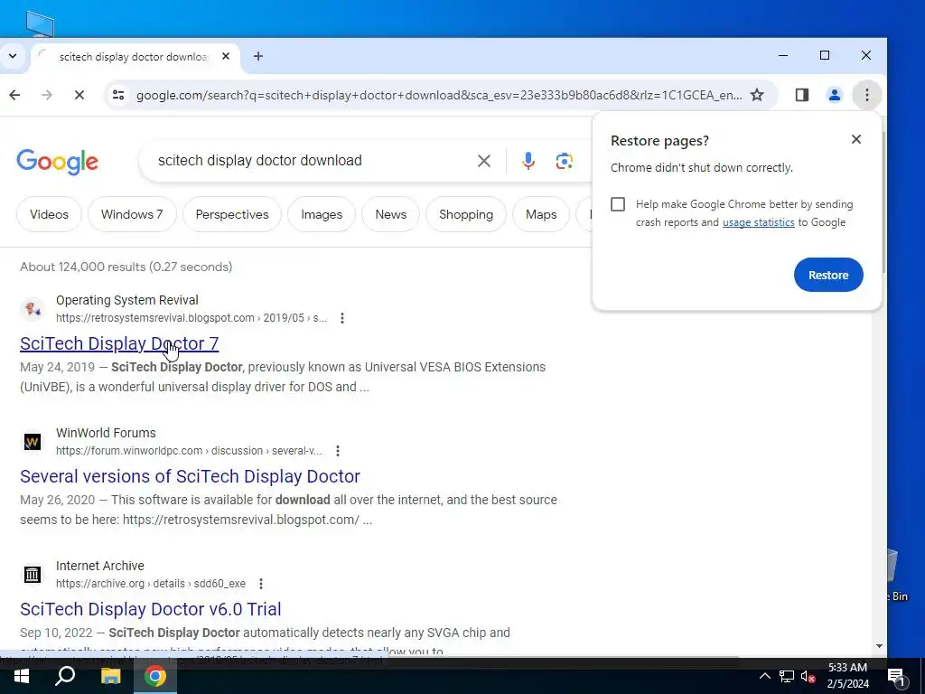Screen dimensions: 925x694
Task: Click the WinWorld Forums source name
Action: click(x=107, y=433)
